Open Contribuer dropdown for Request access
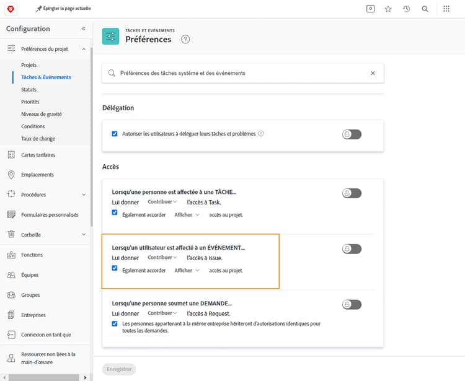Viewport: 465px width, 381px height. [x=162, y=313]
